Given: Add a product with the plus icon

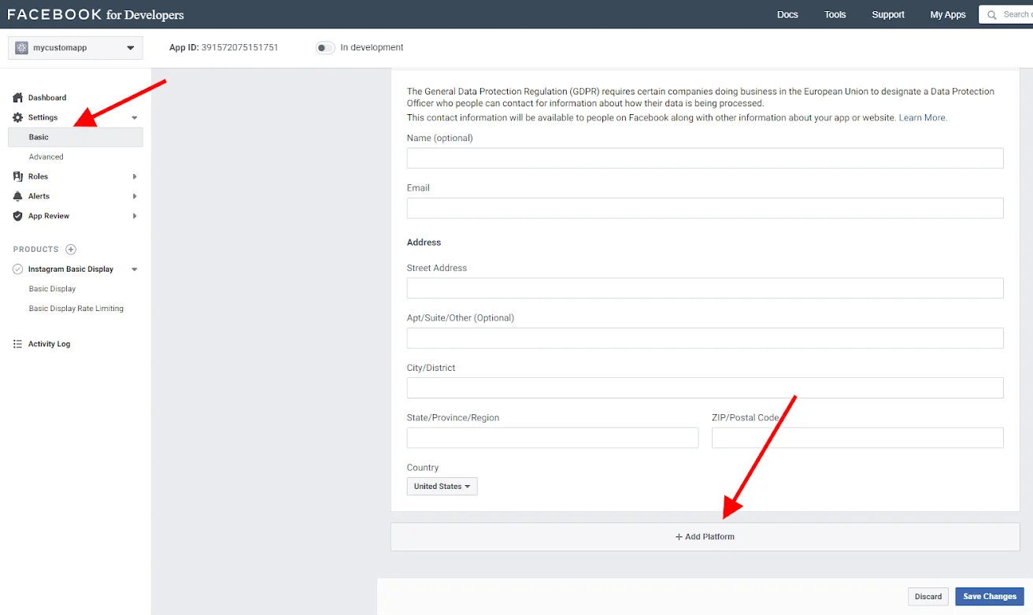Looking at the screenshot, I should tap(71, 250).
